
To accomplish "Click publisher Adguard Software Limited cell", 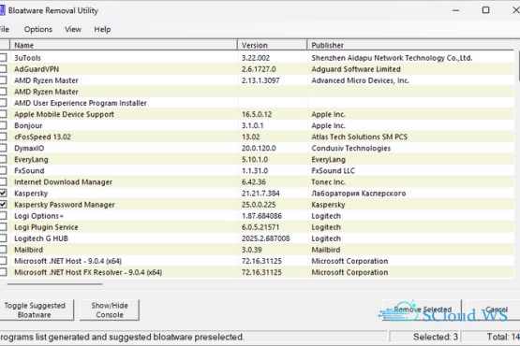I will tap(356, 69).
